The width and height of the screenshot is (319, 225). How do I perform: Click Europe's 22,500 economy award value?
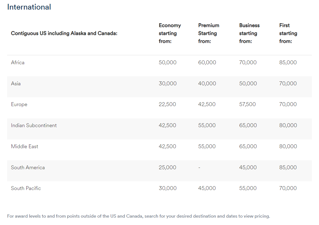pos(167,104)
